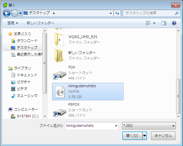
Task: Open the file name history dropdown arrow
Action: point(116,126)
